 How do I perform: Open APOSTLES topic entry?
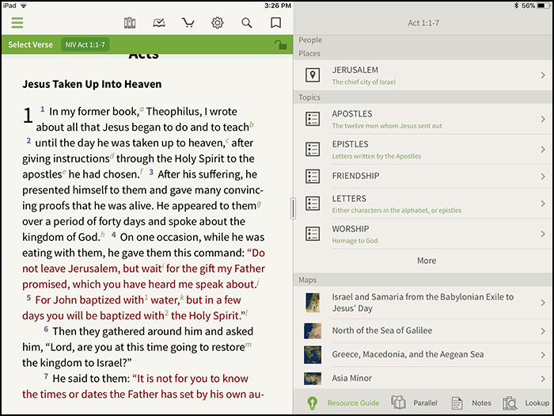(423, 119)
